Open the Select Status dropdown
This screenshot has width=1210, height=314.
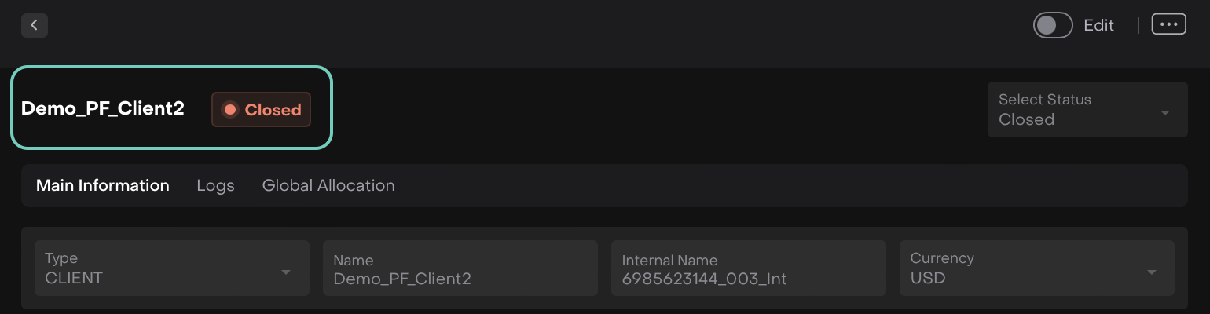[x=1087, y=110]
